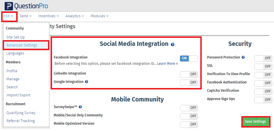Image resolution: width=274 pixels, height=131 pixels.
Task: Click help icon next to SurveySwipe
Action: pyautogui.click(x=80, y=107)
